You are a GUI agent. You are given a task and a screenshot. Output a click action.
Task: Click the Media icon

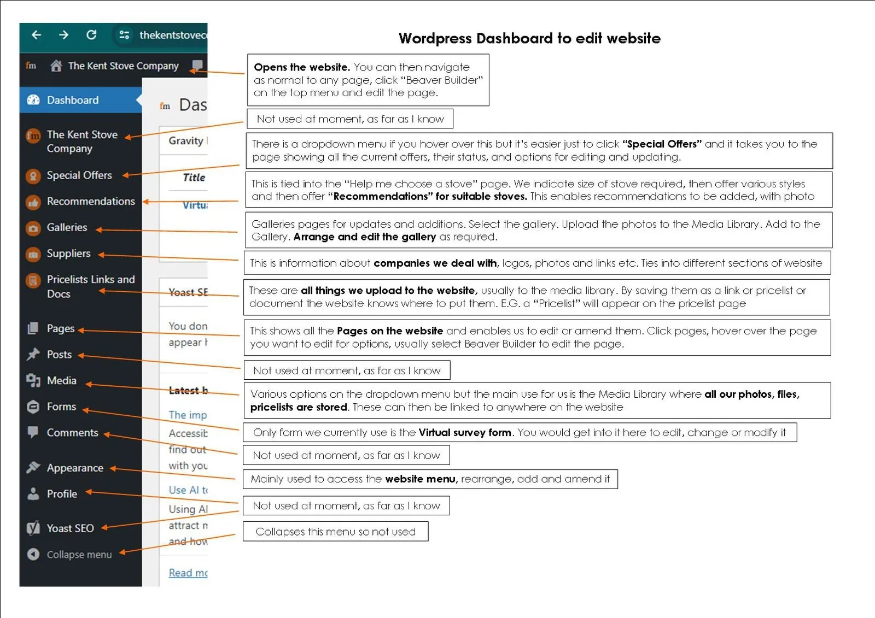coord(33,380)
